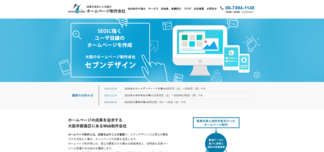
Task: Click the tablet with phone call icon
Action: pyautogui.click(x=231, y=58)
